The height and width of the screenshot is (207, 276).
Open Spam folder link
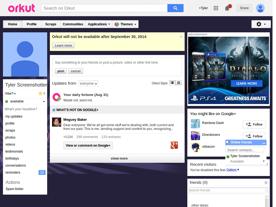click(15, 189)
